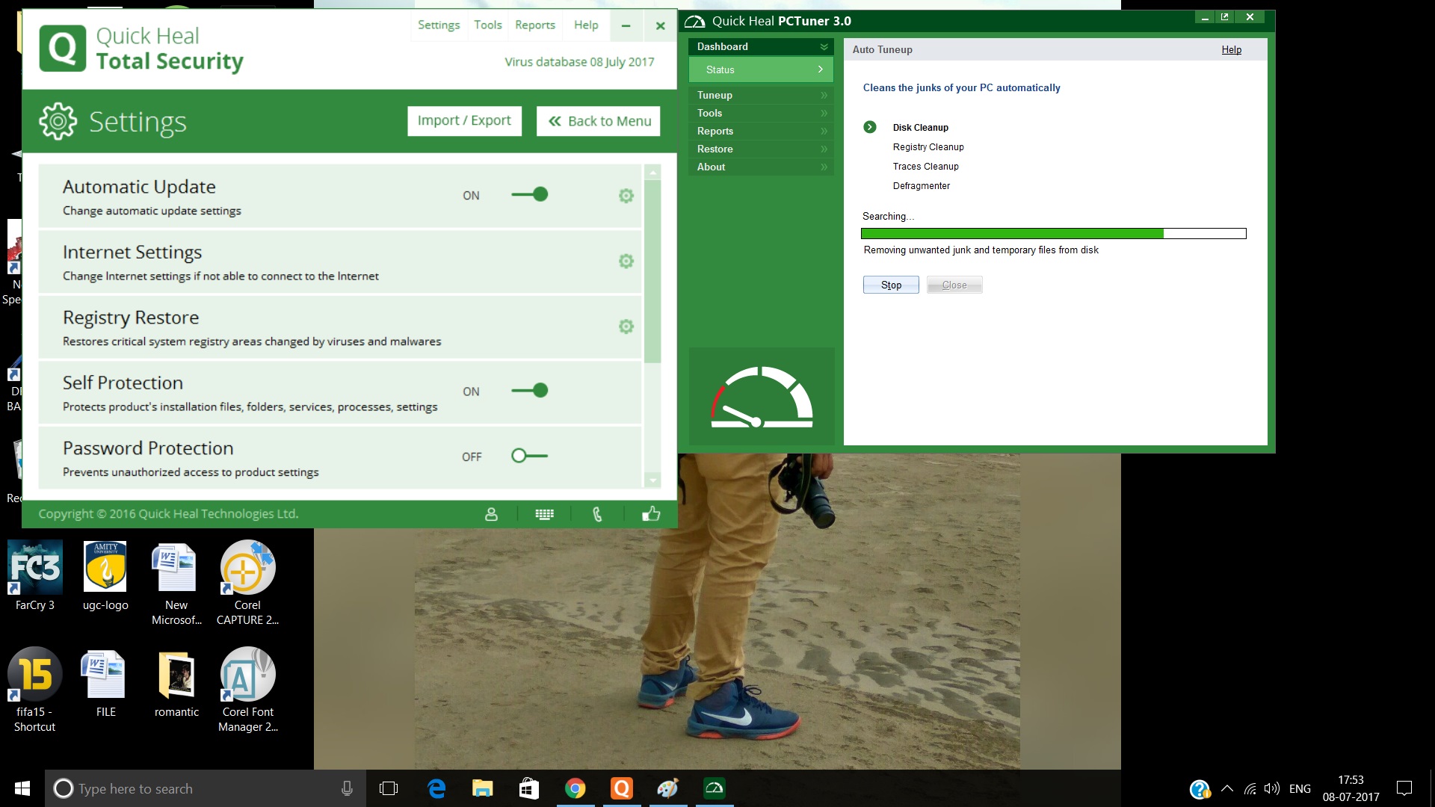Enable Password Protection toggle

(x=530, y=456)
